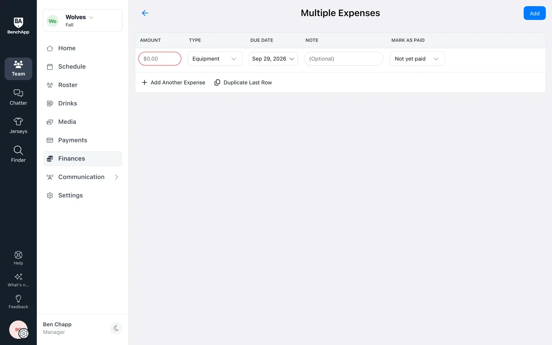Select Finances in the sidebar
Screen dimensions: 552x345
[82, 159]
